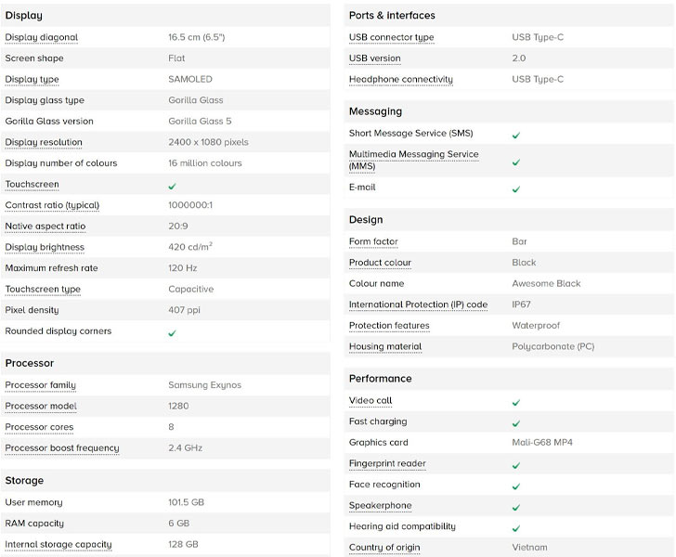Click the Video call checkmark
Viewport: 676px width, 557px height.
point(516,403)
